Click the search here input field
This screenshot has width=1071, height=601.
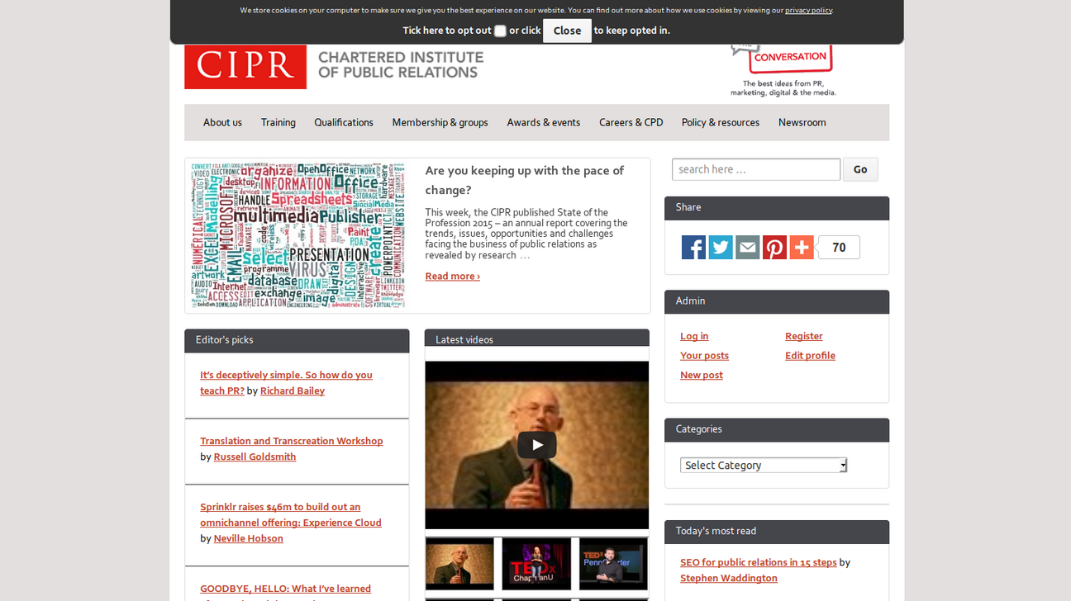[755, 169]
